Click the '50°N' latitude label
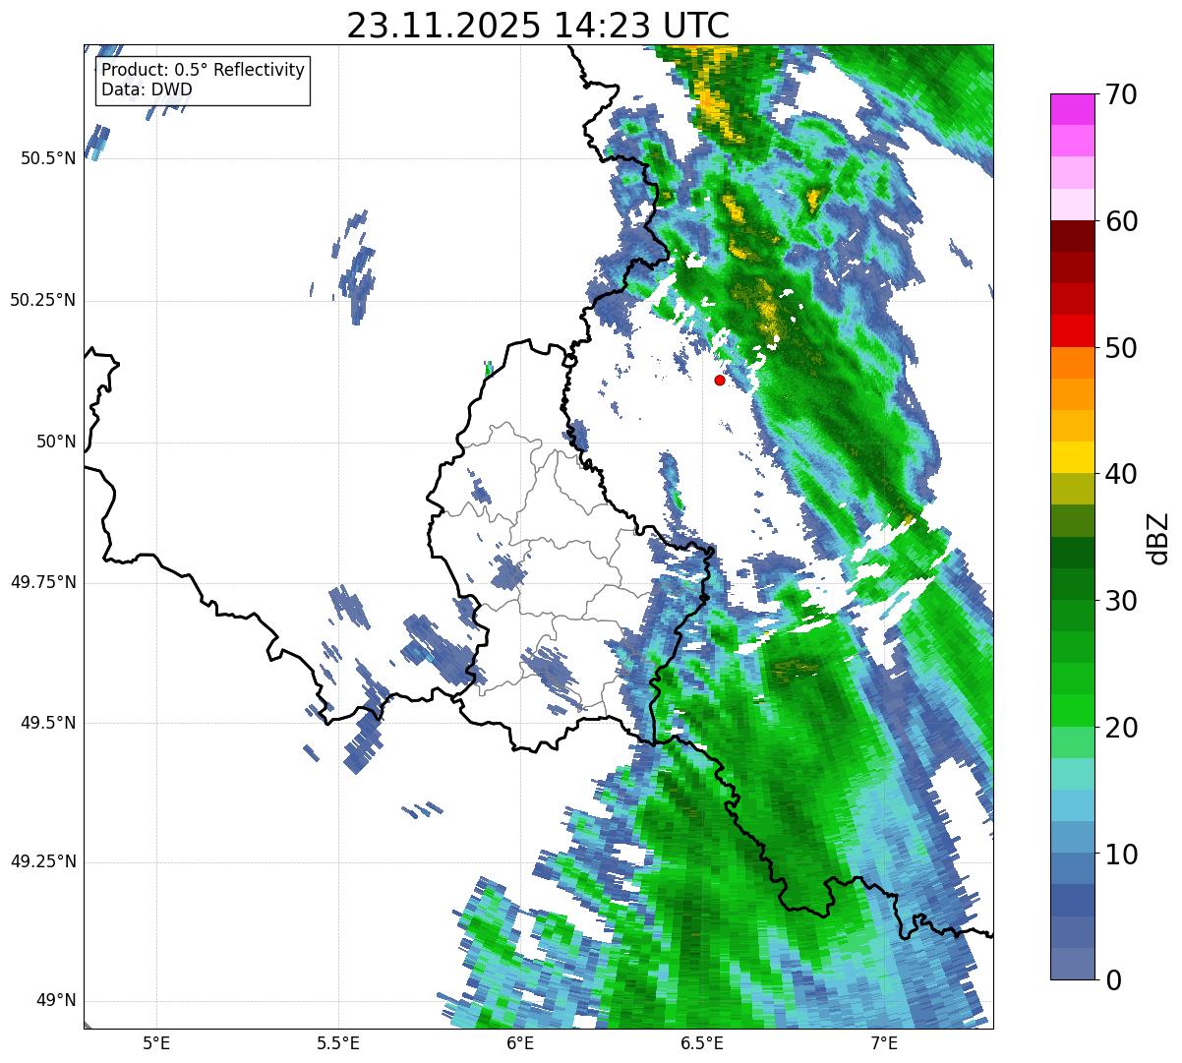The height and width of the screenshot is (1063, 1182). click(x=56, y=442)
